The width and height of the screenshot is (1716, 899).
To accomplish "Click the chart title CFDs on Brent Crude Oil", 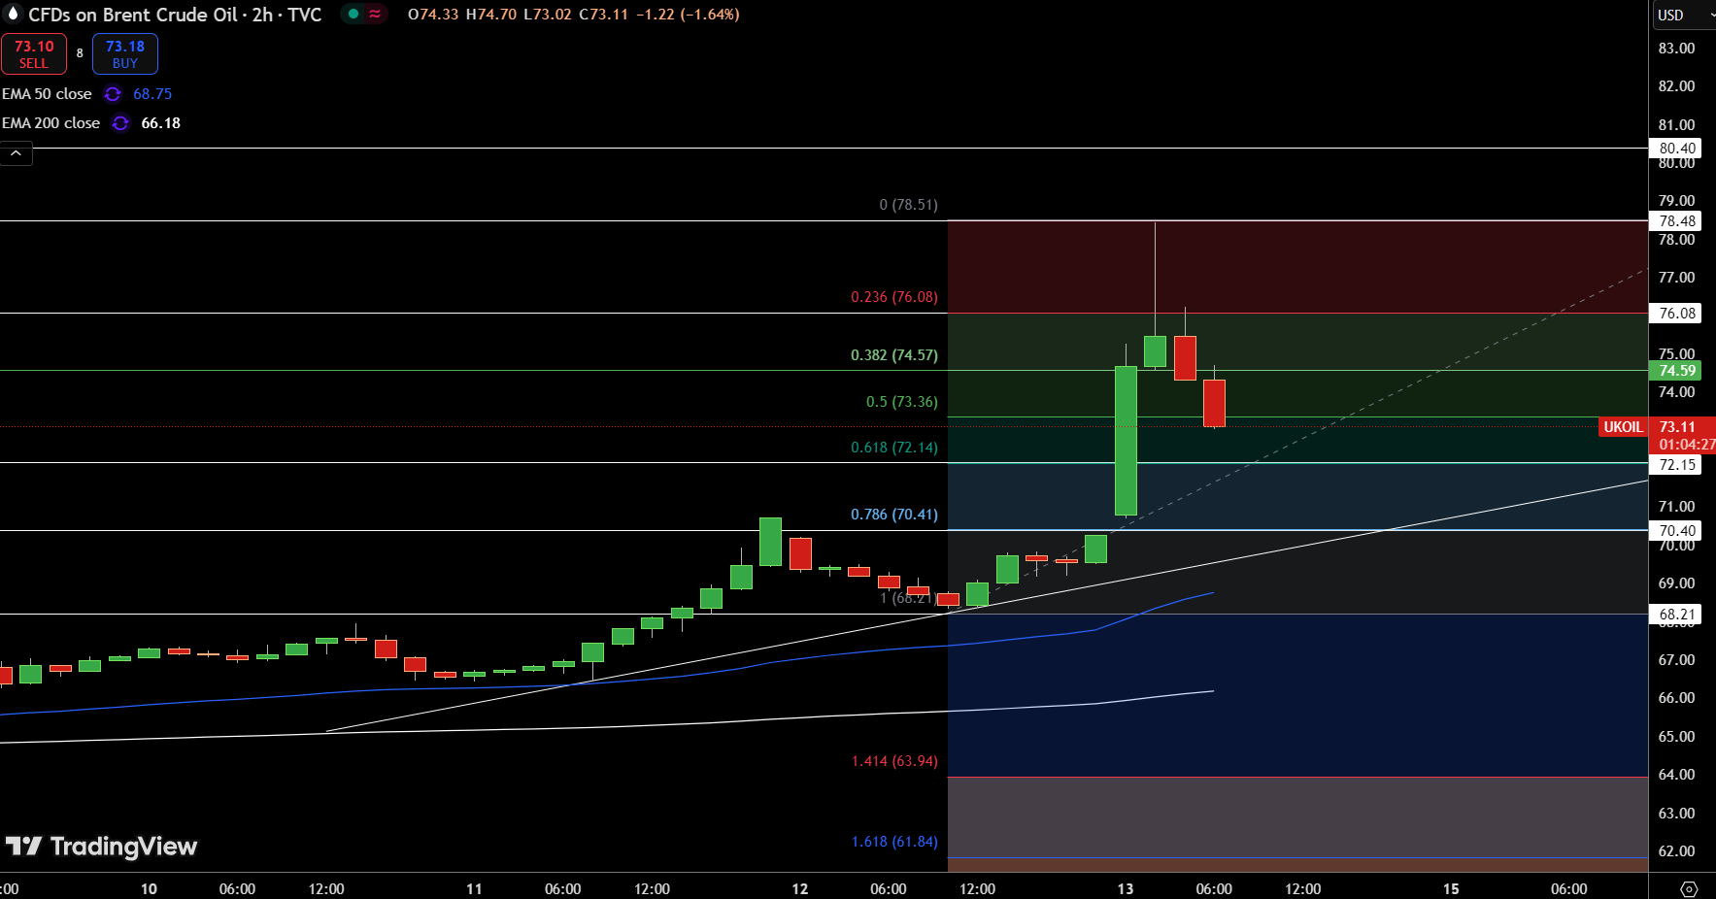I will tap(175, 15).
